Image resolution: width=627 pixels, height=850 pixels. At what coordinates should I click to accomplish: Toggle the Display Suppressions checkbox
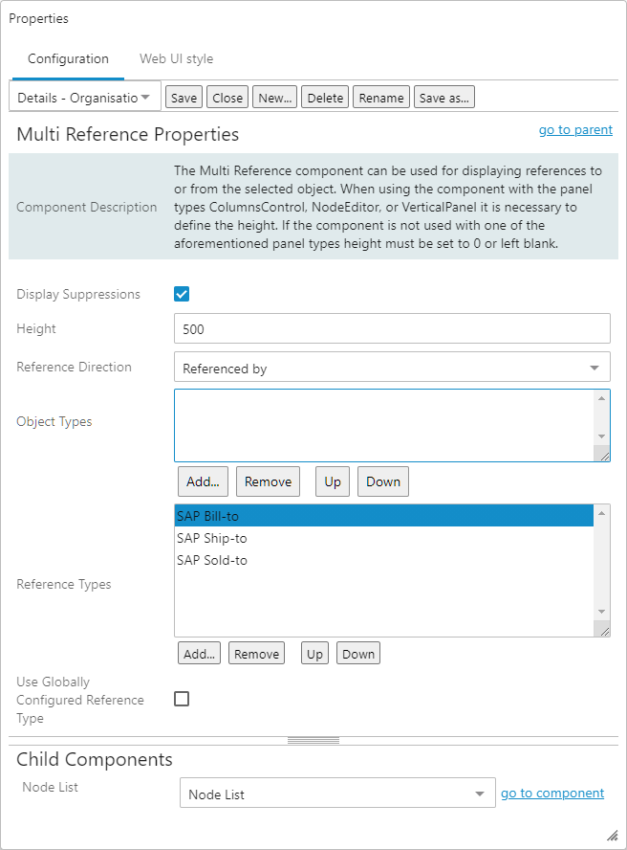182,294
